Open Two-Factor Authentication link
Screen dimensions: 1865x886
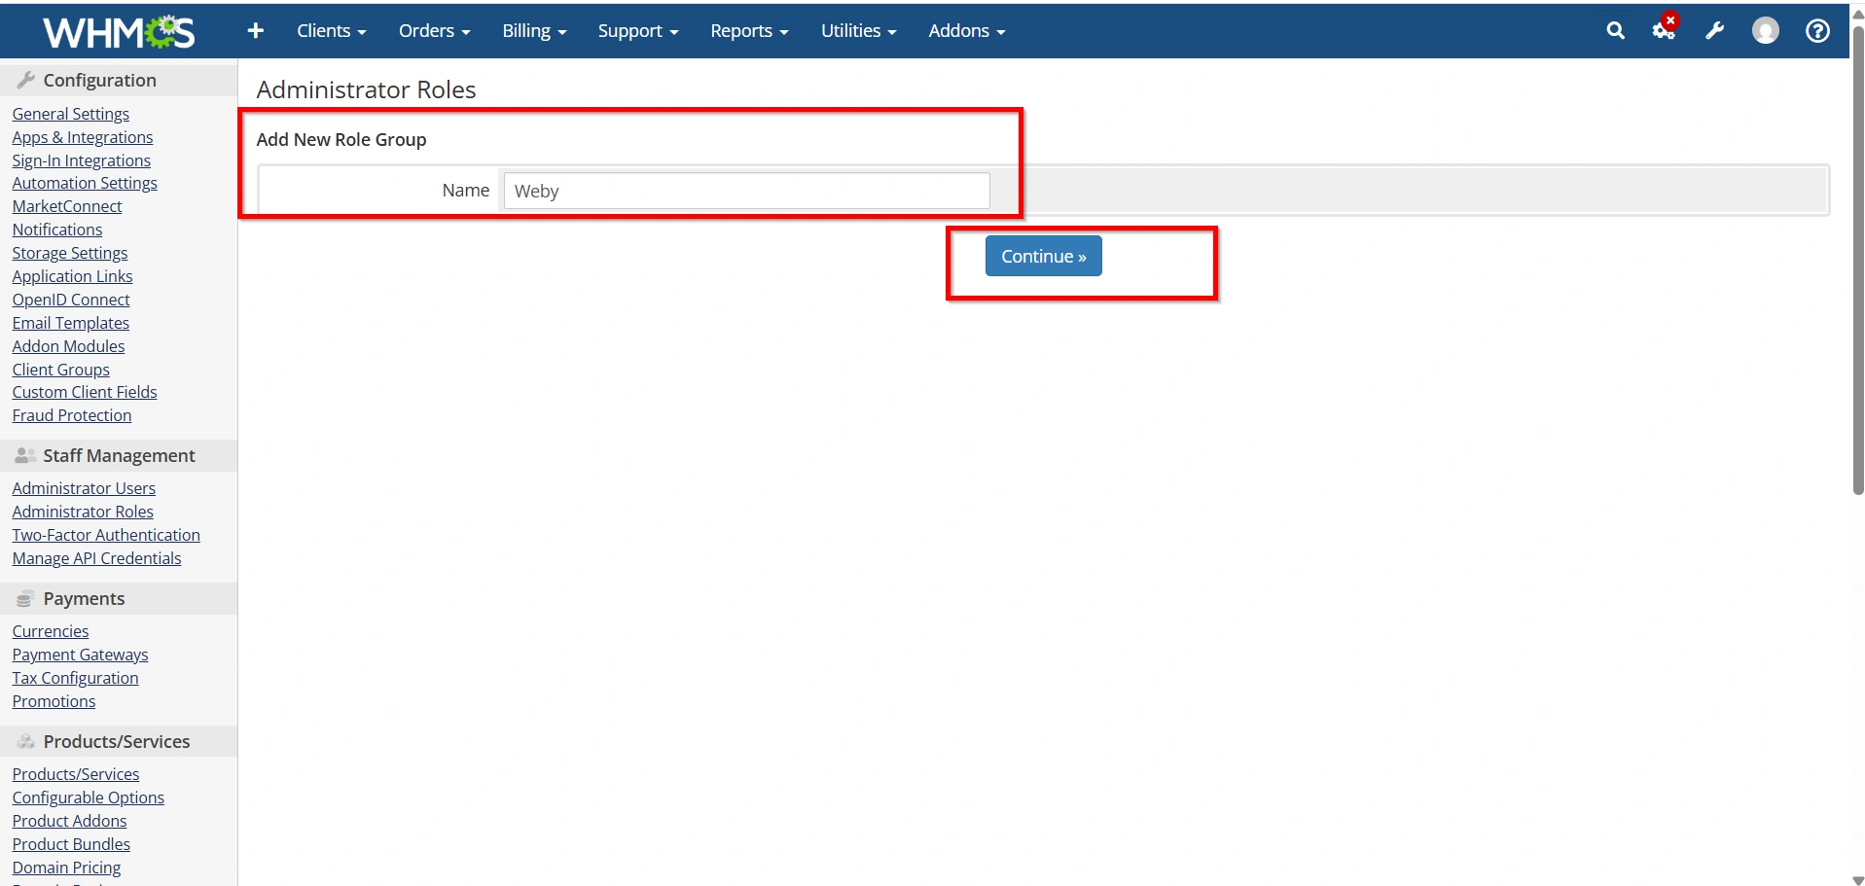pyautogui.click(x=106, y=535)
